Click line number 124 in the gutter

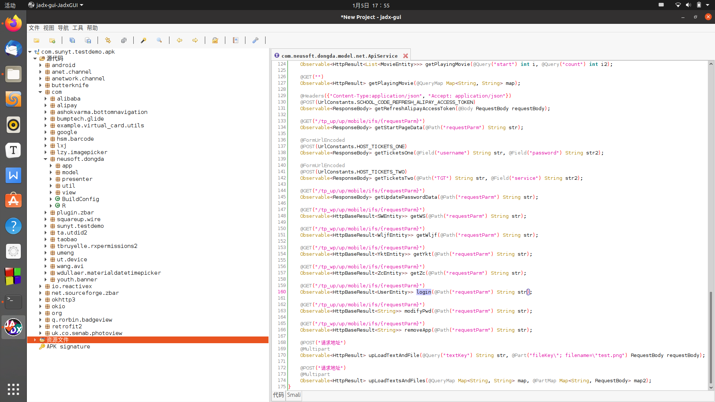[282, 64]
